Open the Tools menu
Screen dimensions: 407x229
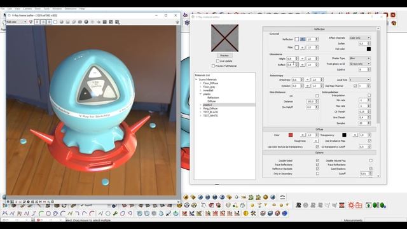click(x=46, y=9)
